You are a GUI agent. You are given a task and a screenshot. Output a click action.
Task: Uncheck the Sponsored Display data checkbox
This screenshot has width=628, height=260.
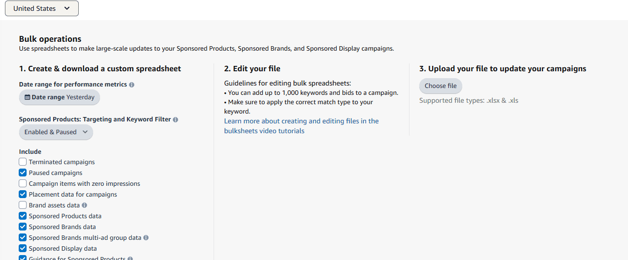(x=23, y=248)
